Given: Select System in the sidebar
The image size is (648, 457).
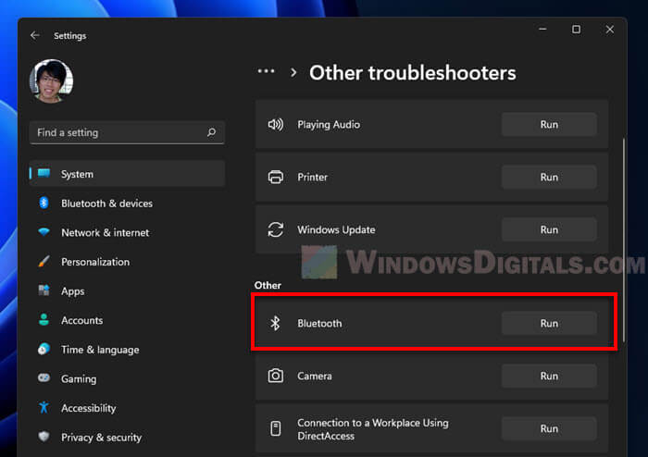Looking at the screenshot, I should click(127, 174).
